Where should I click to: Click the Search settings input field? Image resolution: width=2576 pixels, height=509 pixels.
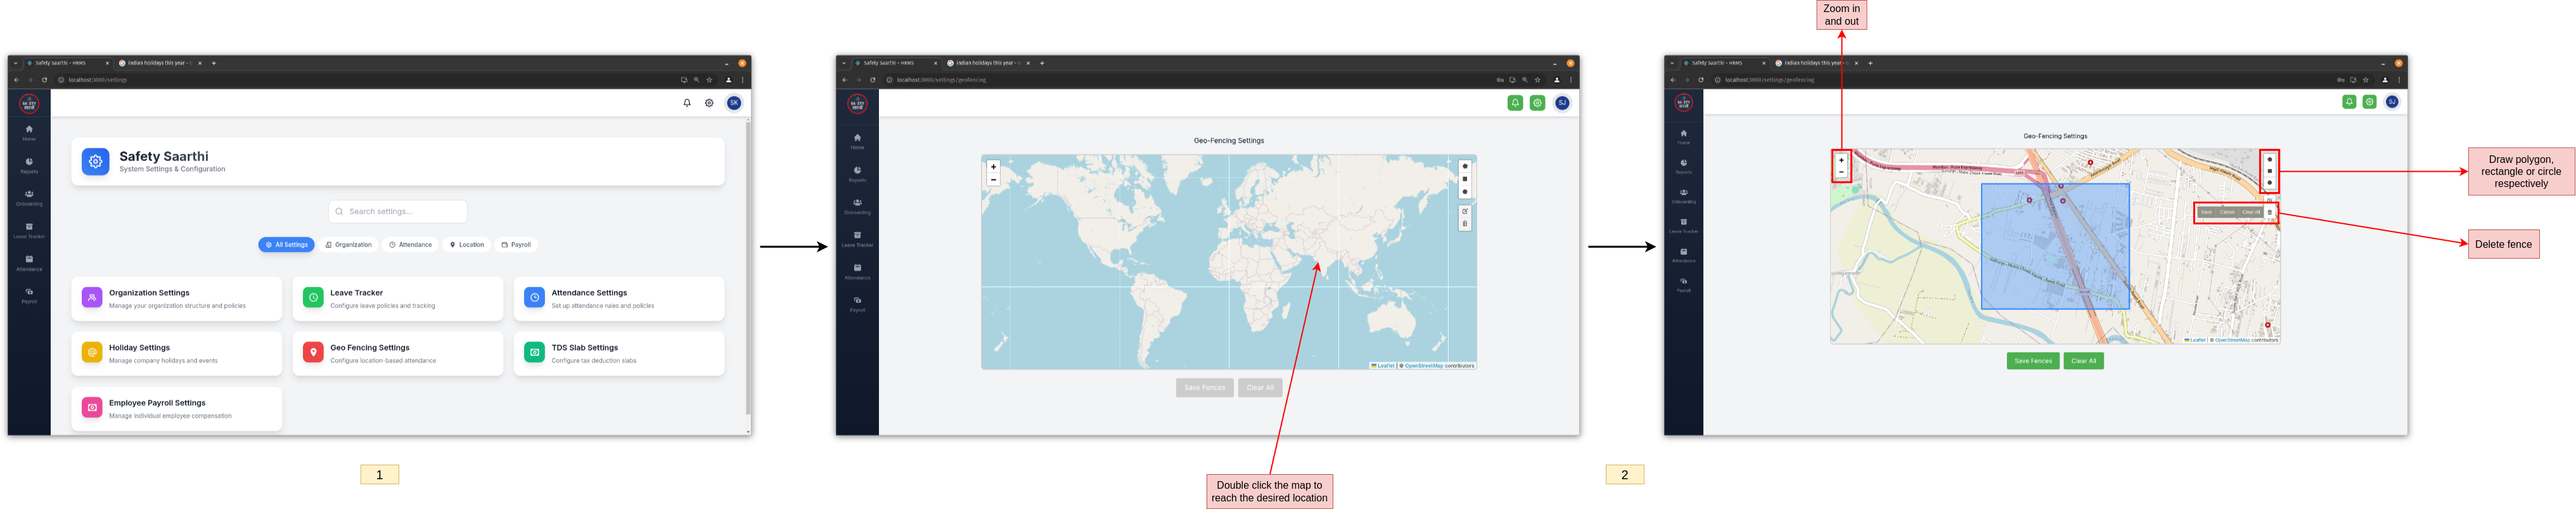(x=398, y=212)
